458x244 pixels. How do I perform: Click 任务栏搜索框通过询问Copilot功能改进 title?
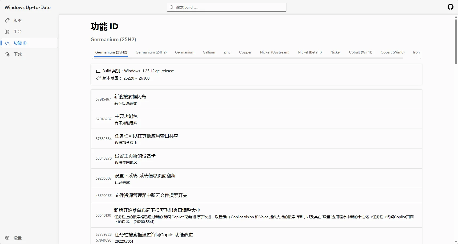coord(154,235)
